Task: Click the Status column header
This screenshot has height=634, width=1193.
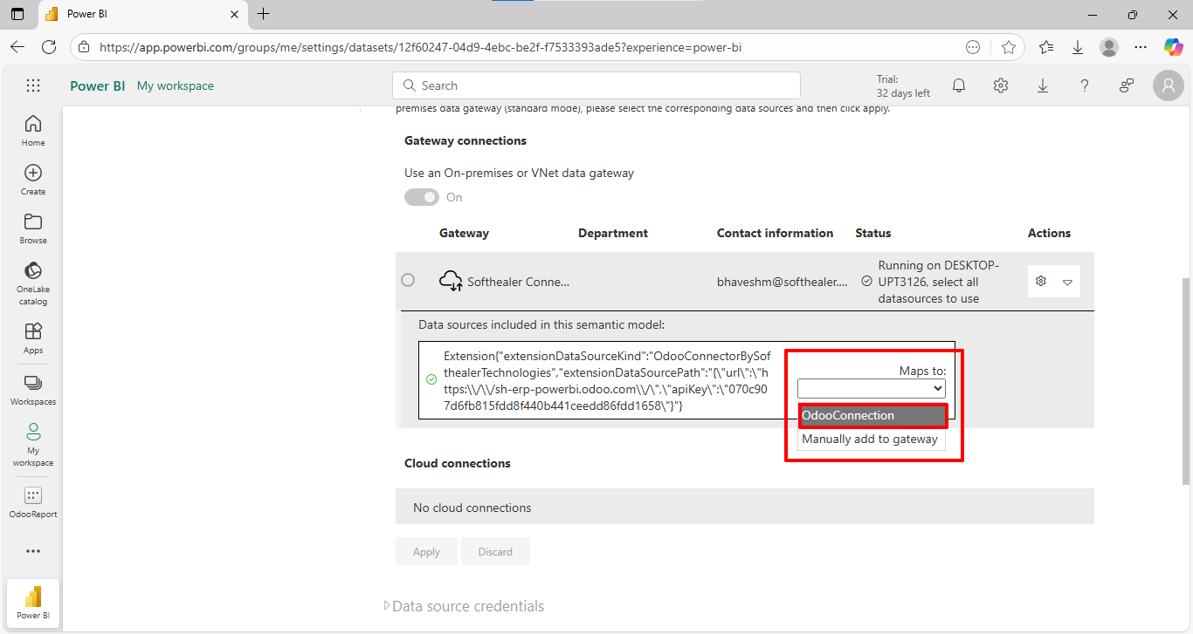Action: point(873,233)
